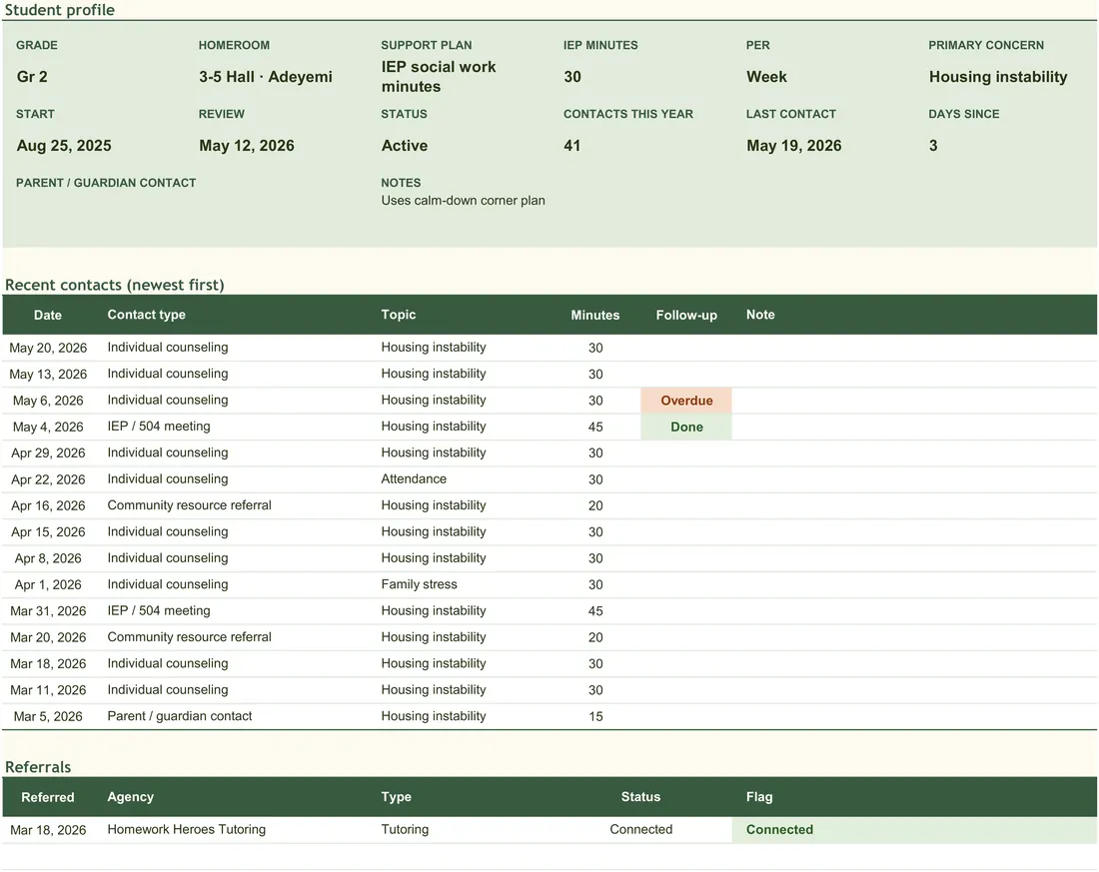Screen dimensions: 1099x872
Task: Select the 'Parent / guardian contact' contact type cell
Action: click(x=180, y=716)
